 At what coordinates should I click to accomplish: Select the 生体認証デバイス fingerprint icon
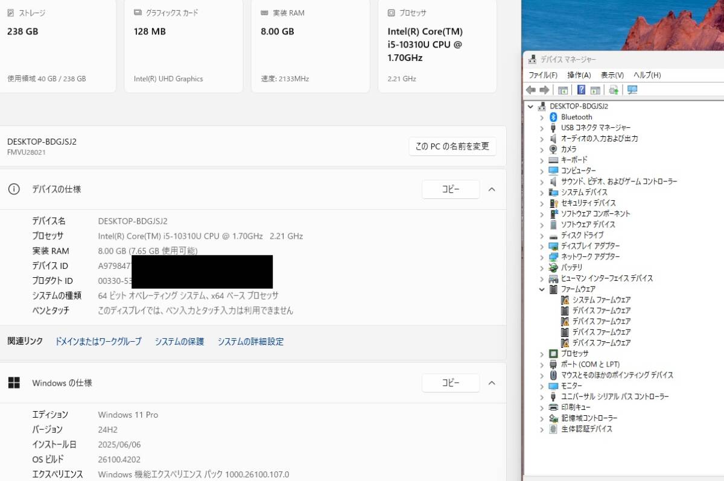click(x=553, y=429)
